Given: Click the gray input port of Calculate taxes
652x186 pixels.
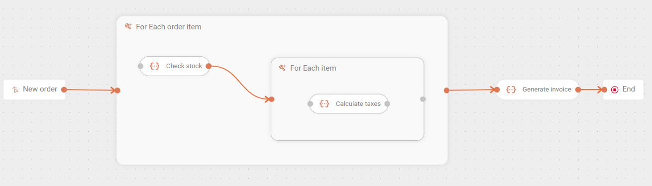Looking at the screenshot, I should point(310,104).
